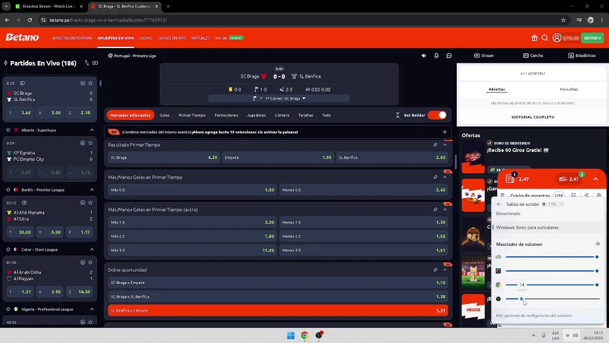Open the search magnifier in Betano header

(545, 38)
